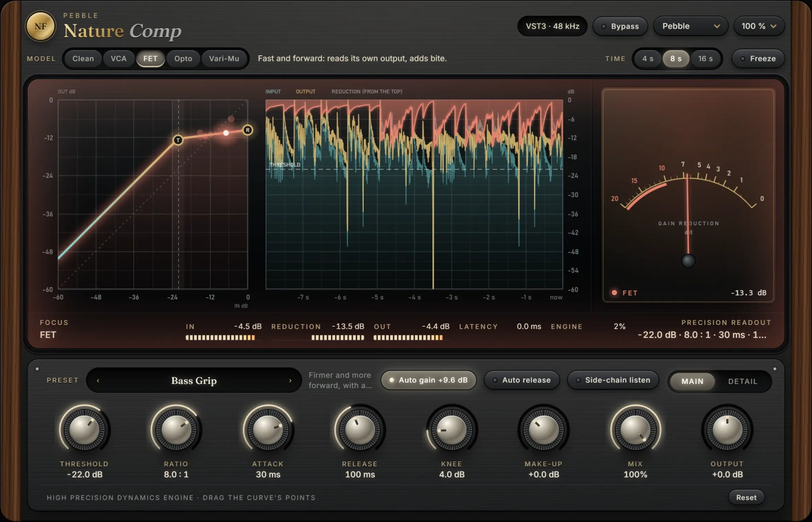Toggle Auto gain +9.6 dB
This screenshot has height=522, width=812.
[429, 380]
